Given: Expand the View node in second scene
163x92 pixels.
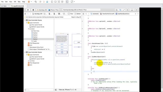Looking at the screenshot, I should [29, 61].
